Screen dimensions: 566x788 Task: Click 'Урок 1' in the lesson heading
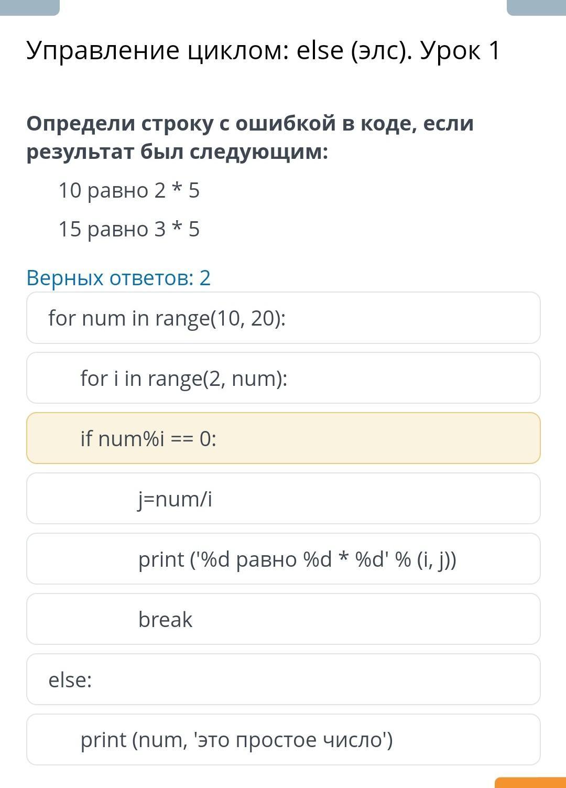point(460,51)
